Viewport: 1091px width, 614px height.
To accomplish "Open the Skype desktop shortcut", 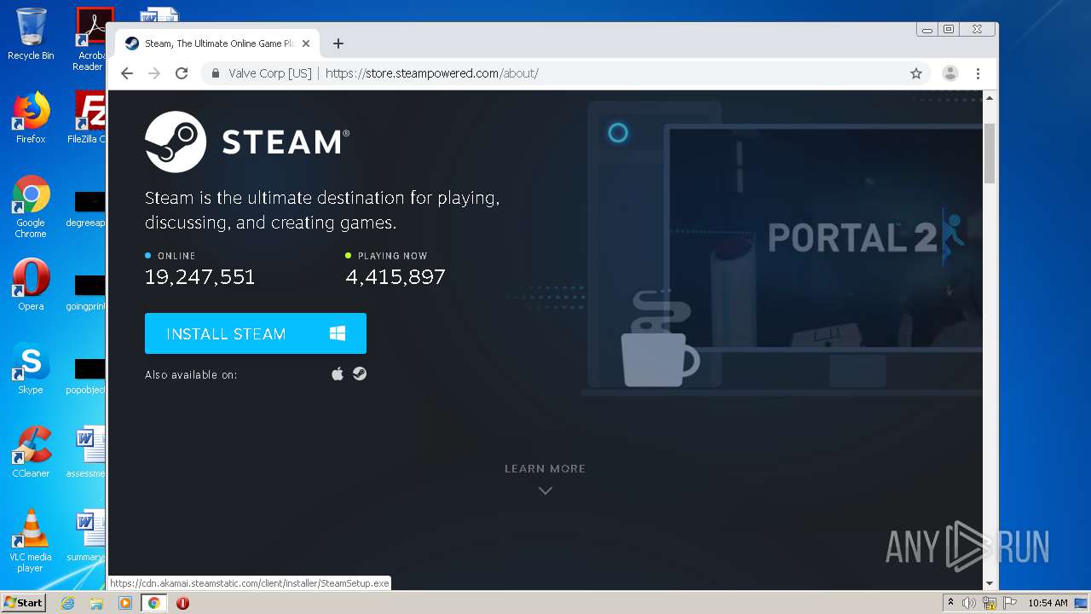I will [x=31, y=368].
